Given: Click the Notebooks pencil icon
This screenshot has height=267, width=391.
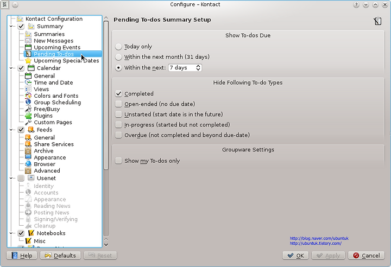Looking at the screenshot, I should click(31, 233).
